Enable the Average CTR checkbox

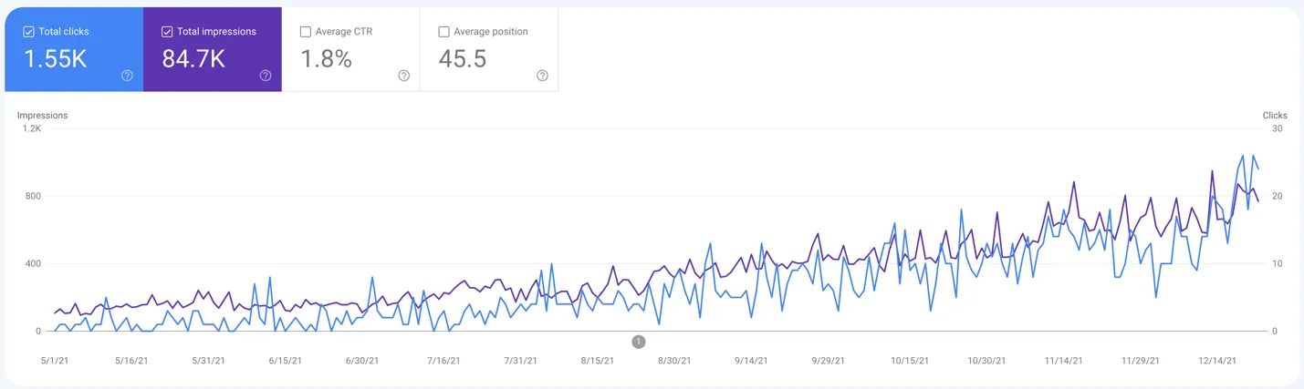(x=306, y=32)
